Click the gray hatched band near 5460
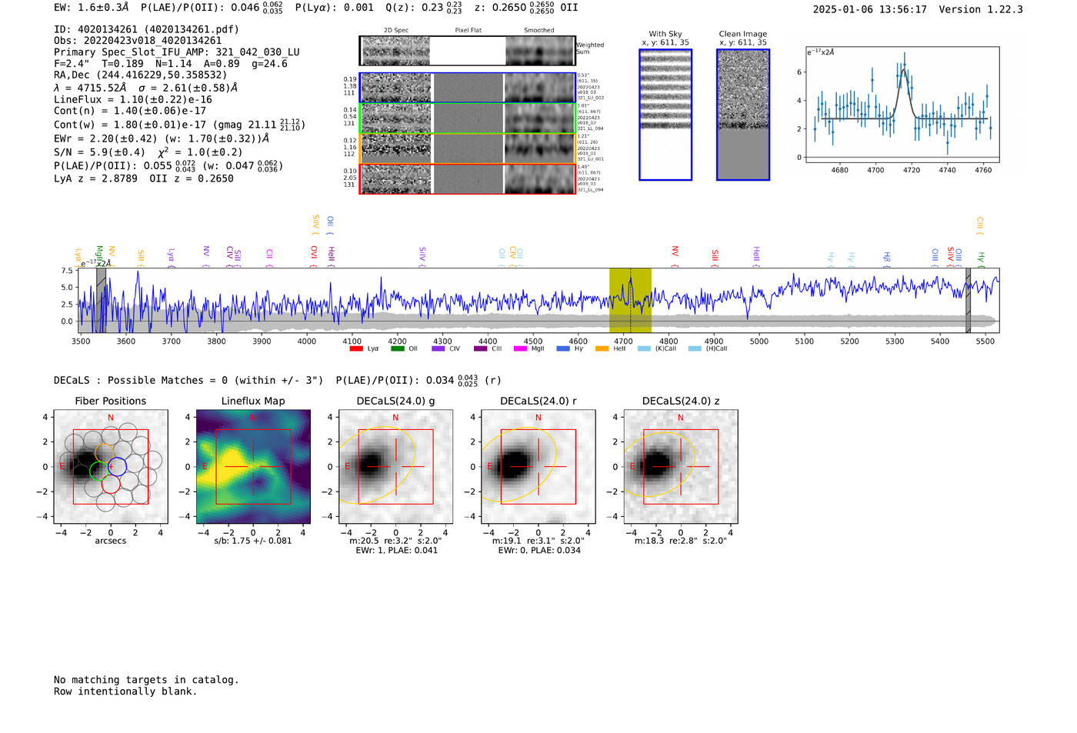Image resolution: width=1077 pixels, height=733 pixels. coord(968,300)
